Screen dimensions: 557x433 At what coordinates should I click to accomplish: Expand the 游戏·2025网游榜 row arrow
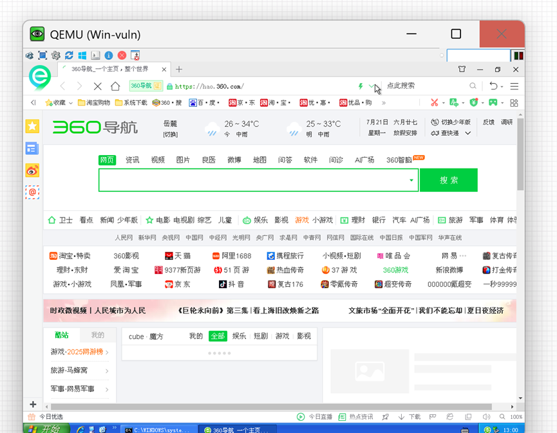107,352
